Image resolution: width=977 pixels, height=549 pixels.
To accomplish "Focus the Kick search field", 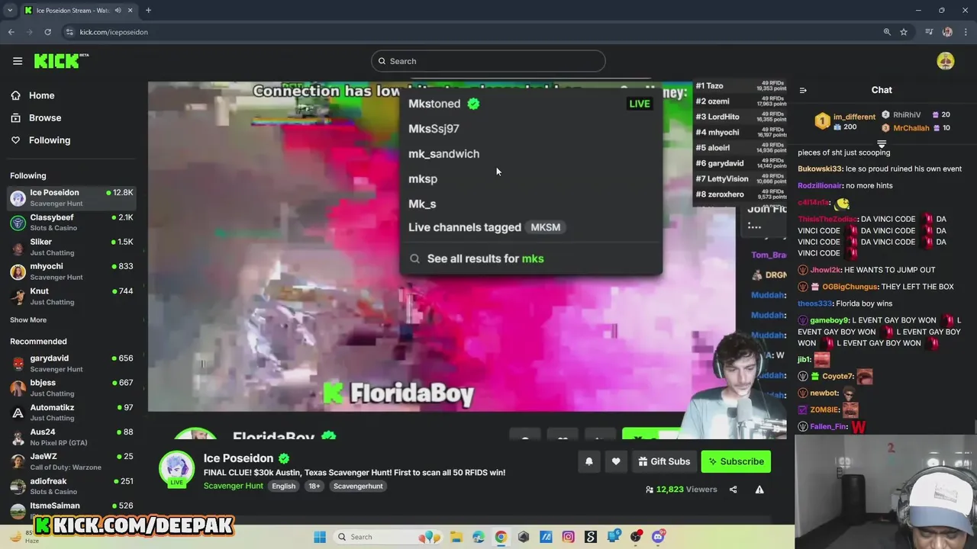I will (x=488, y=61).
